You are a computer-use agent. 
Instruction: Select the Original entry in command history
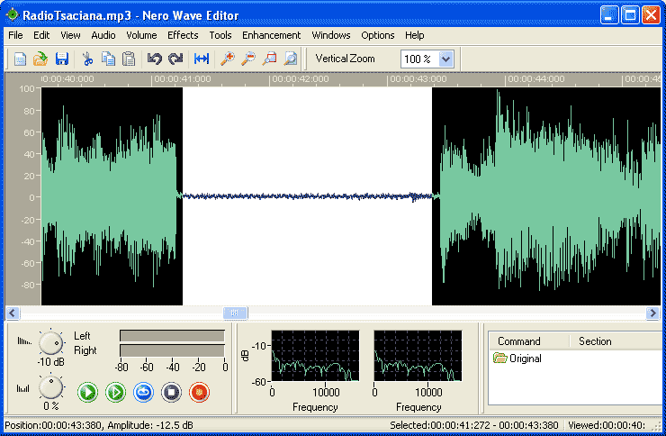click(524, 359)
